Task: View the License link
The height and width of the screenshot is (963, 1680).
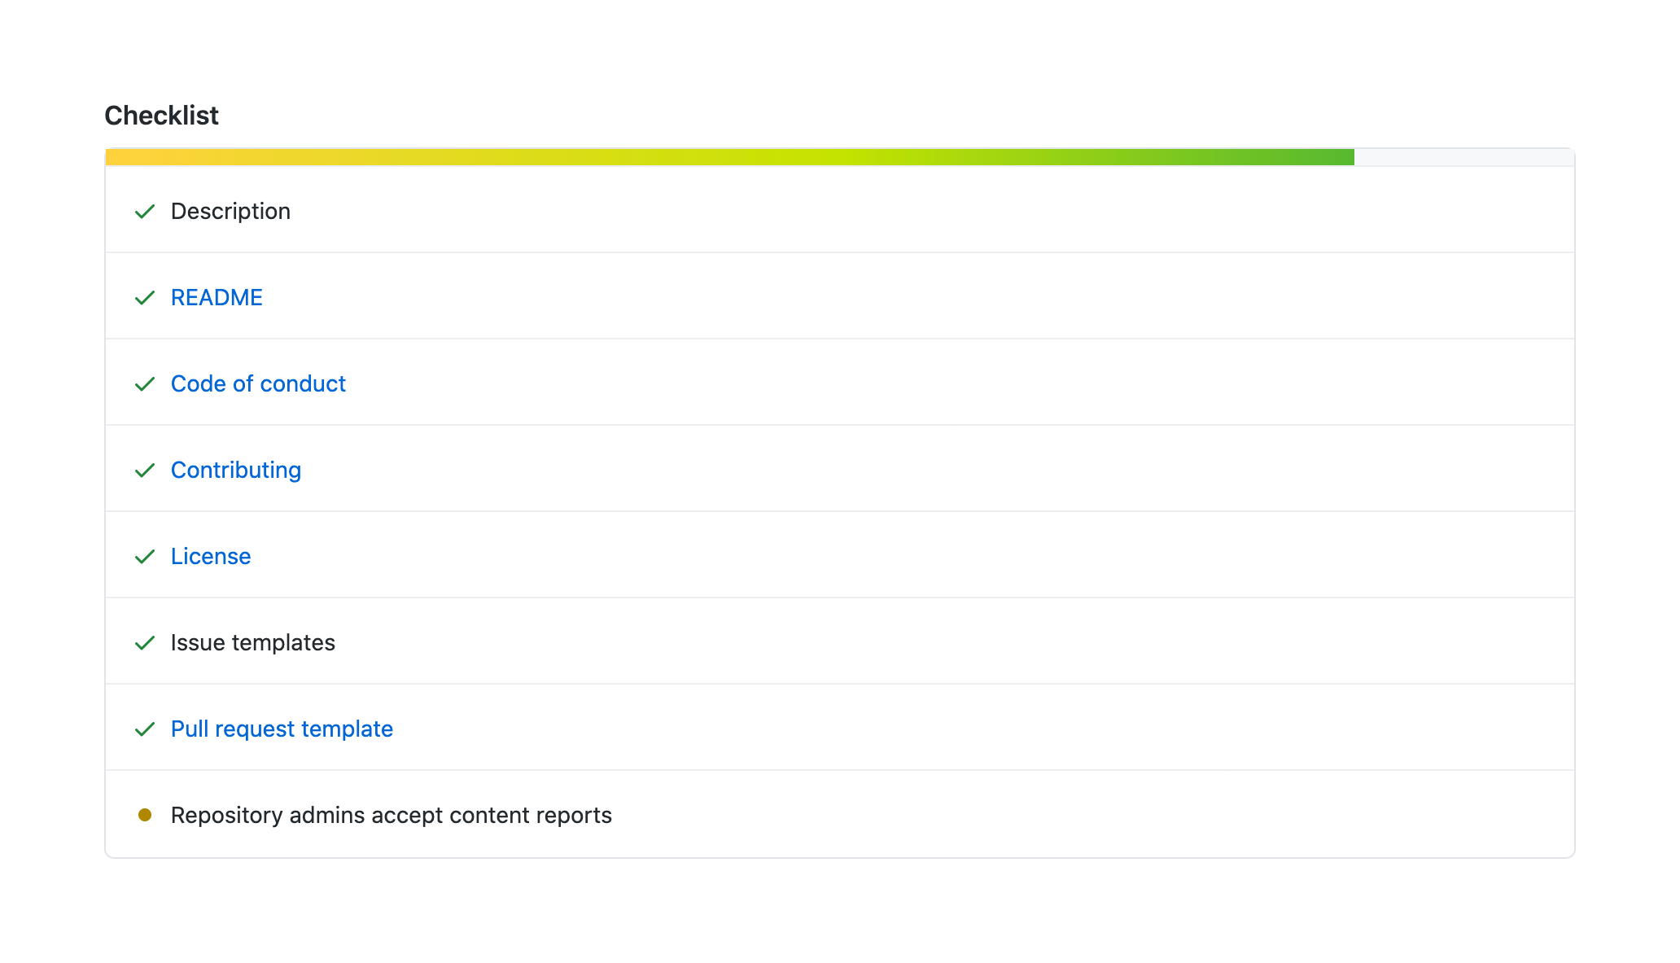Action: 211,557
